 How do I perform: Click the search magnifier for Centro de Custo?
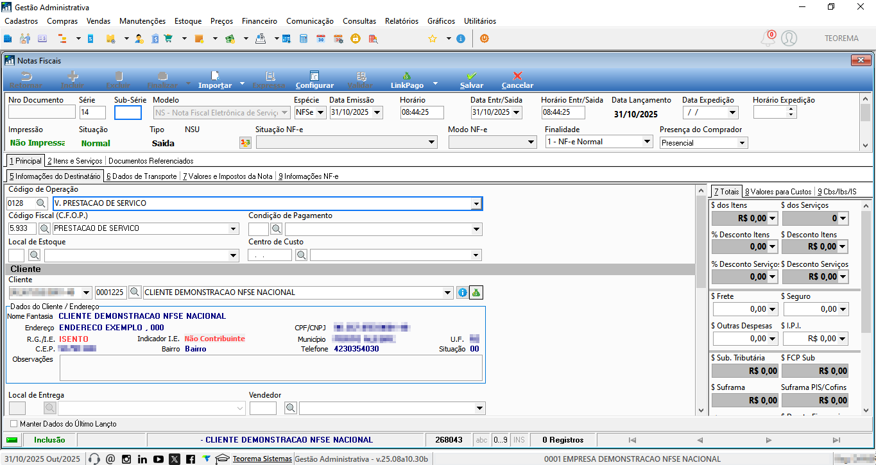(x=301, y=255)
